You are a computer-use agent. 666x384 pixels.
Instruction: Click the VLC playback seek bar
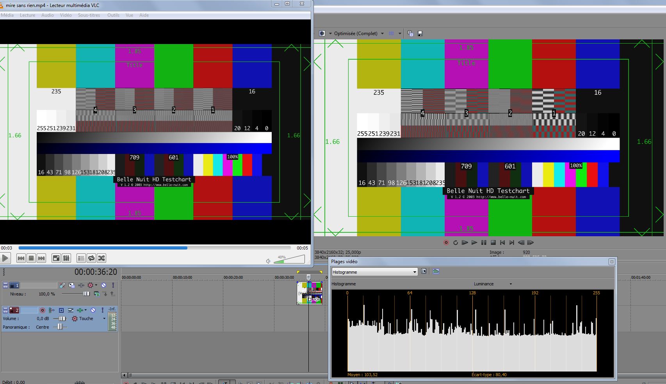(x=154, y=248)
